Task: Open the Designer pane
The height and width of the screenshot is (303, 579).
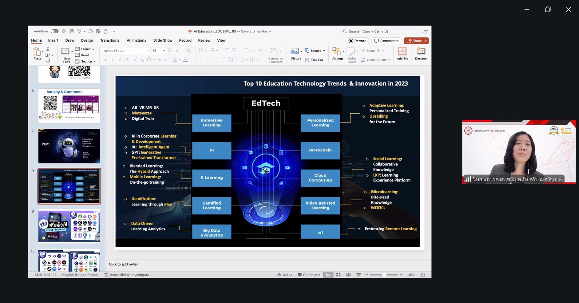Action: [x=421, y=54]
